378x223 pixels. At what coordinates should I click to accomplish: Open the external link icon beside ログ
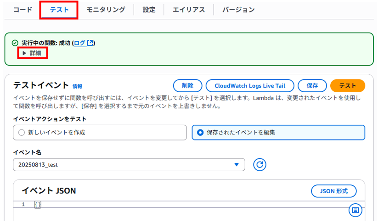pos(90,43)
